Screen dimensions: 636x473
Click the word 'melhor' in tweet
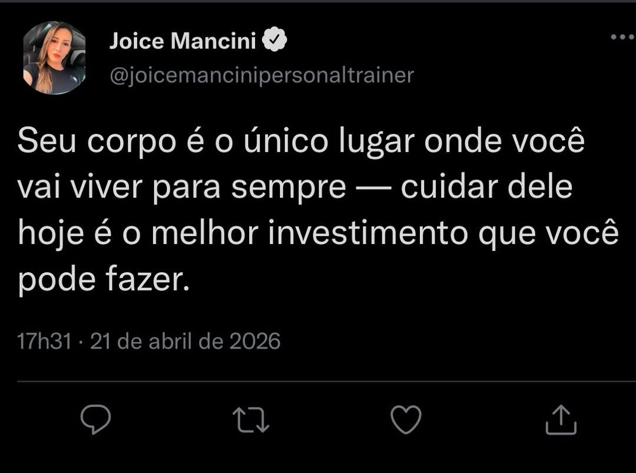pos(205,234)
